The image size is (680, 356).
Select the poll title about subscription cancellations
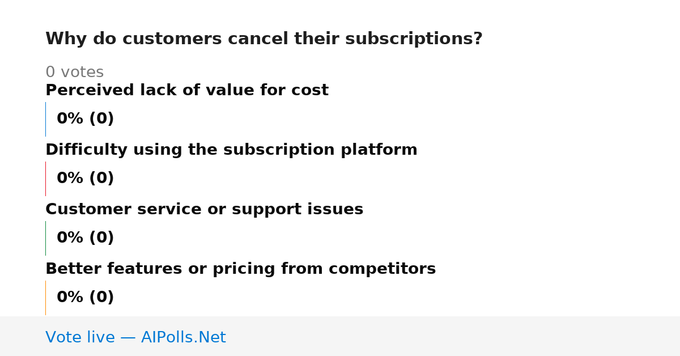264,39
